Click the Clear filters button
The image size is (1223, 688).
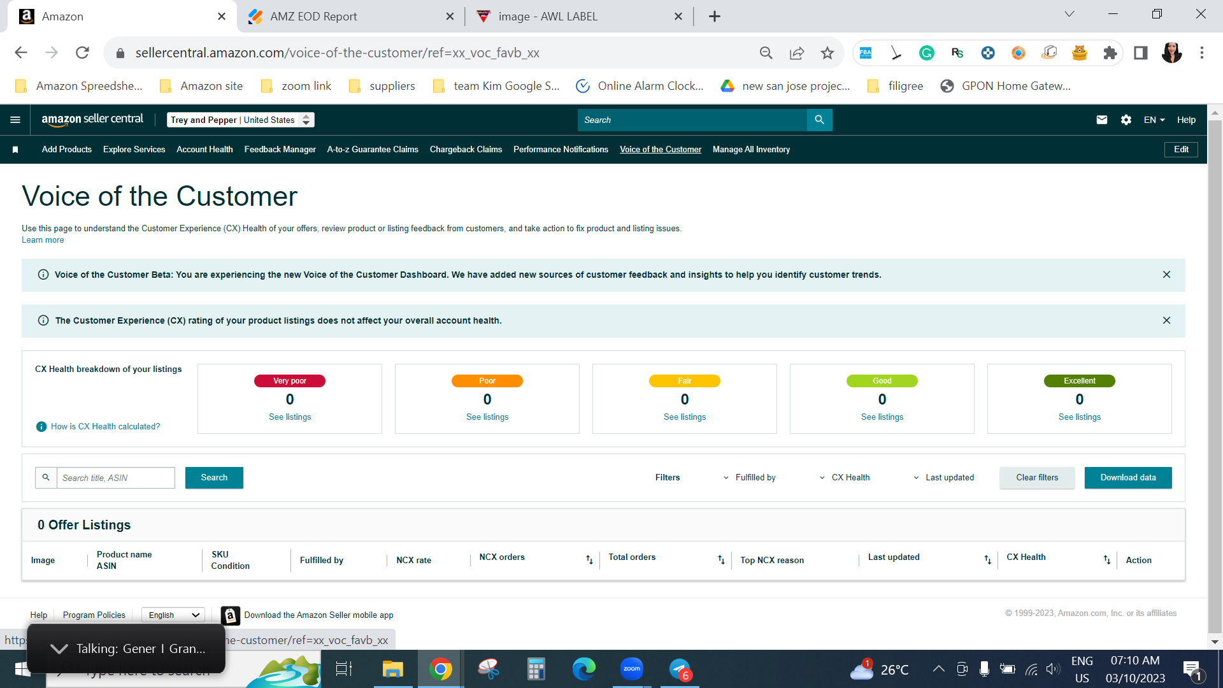[x=1037, y=478]
